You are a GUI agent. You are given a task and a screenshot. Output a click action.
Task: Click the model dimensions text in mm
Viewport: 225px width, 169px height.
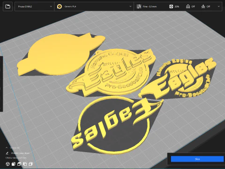16,158
